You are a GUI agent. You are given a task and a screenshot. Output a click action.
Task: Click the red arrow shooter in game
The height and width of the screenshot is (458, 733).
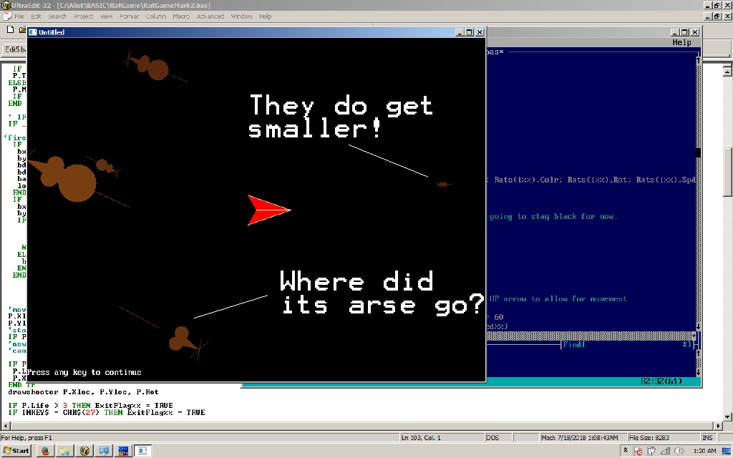[x=268, y=210]
